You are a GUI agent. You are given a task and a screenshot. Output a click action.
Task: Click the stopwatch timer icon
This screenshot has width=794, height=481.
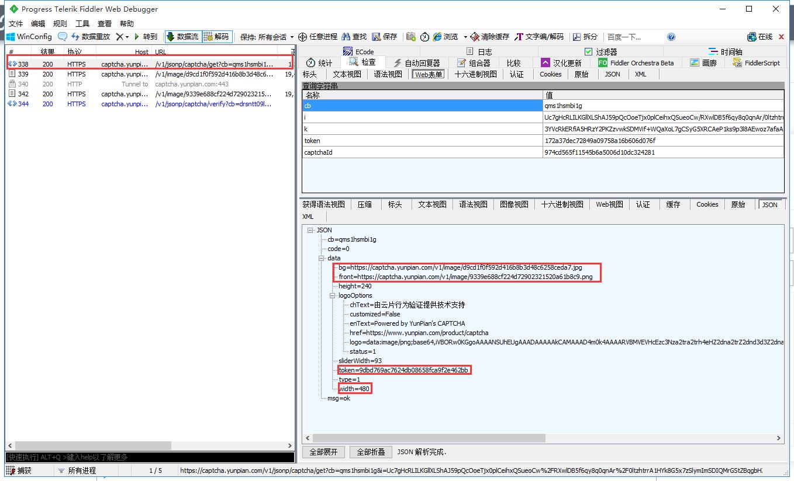pyautogui.click(x=425, y=37)
